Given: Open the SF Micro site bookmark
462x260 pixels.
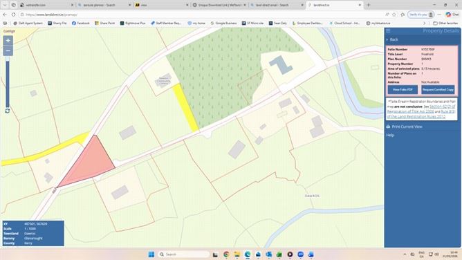Looking at the screenshot, I should click(252, 23).
